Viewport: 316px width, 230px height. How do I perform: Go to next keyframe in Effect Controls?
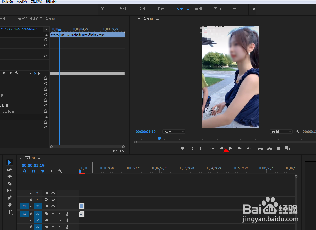click(x=39, y=73)
